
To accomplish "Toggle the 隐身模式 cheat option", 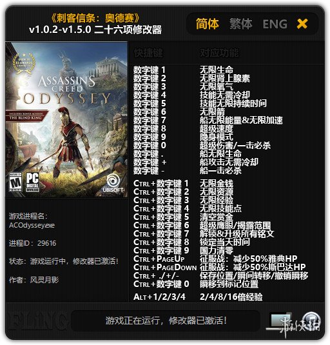I will pos(217,137).
